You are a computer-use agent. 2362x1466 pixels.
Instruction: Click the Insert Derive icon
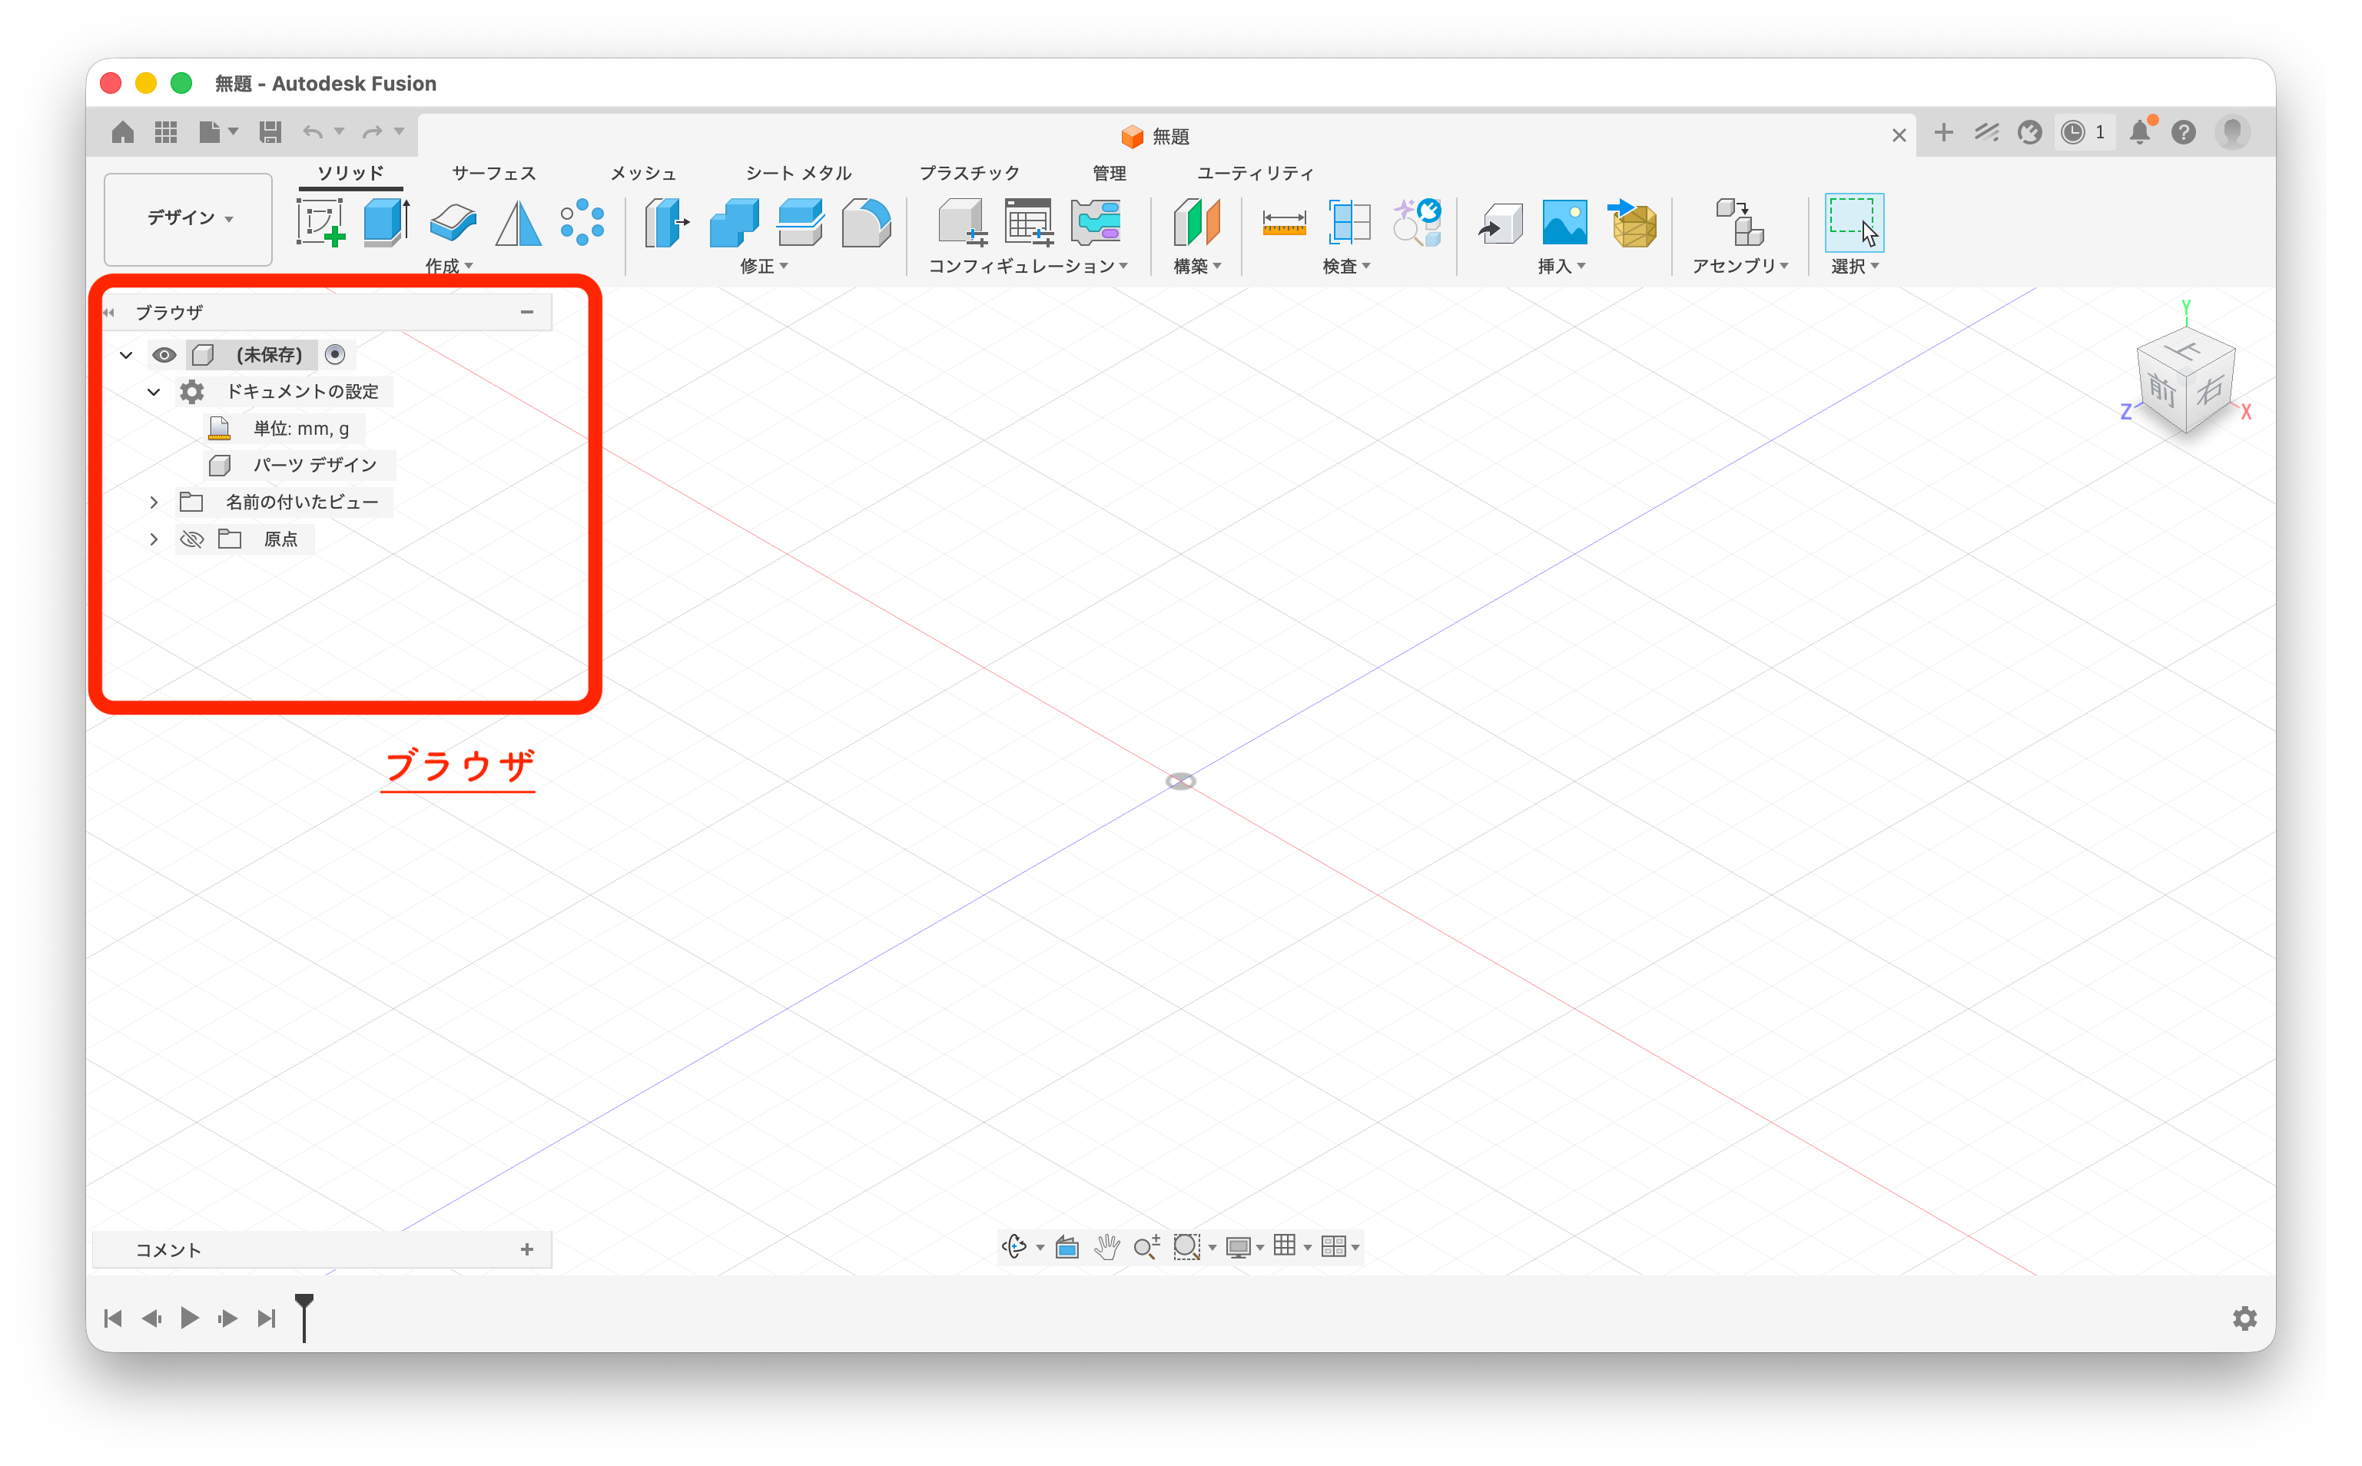[1500, 224]
